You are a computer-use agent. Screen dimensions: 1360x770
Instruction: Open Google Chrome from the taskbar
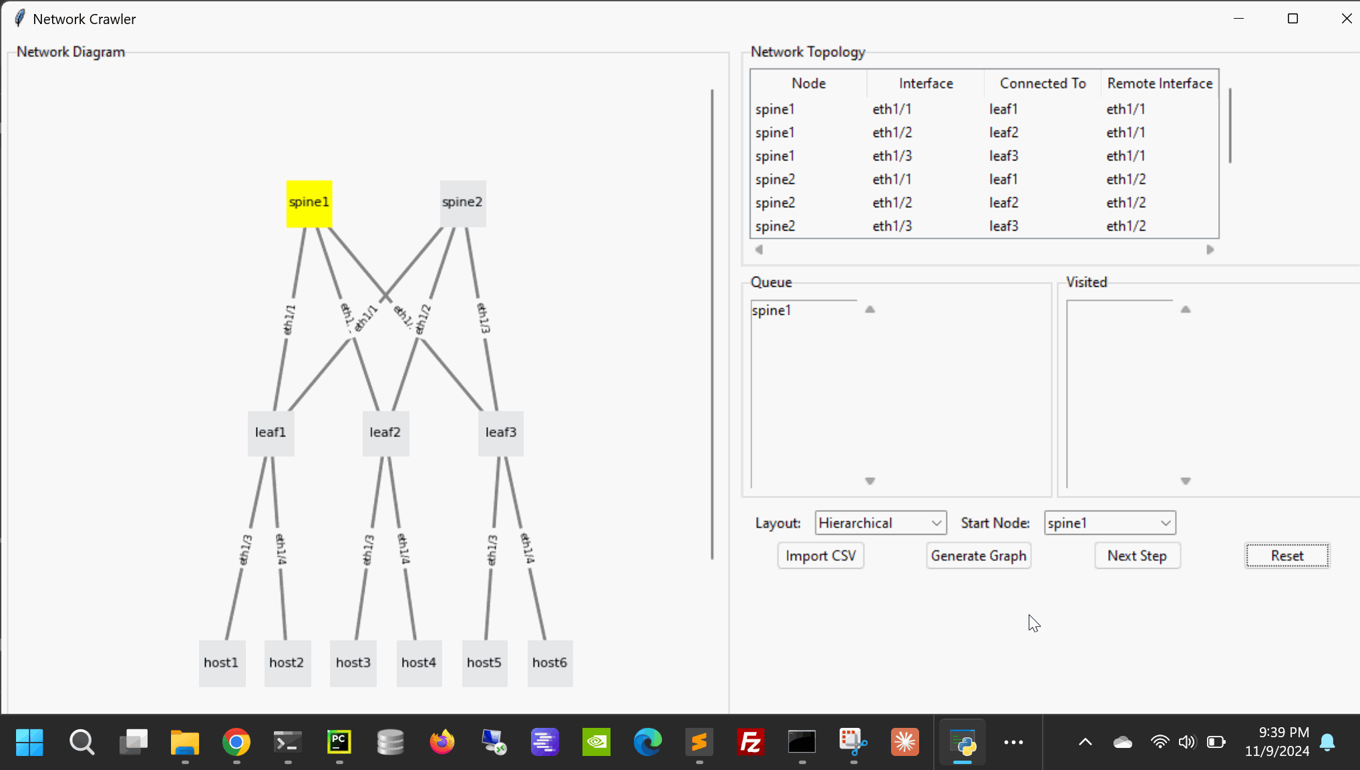(x=236, y=742)
